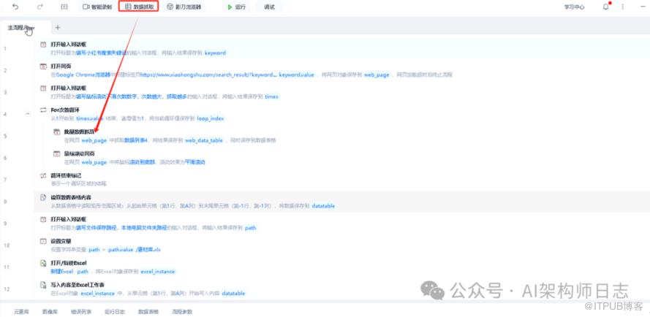Open 智能录制 smart recording tool
Image resolution: width=650 pixels, height=317 pixels.
97,7
